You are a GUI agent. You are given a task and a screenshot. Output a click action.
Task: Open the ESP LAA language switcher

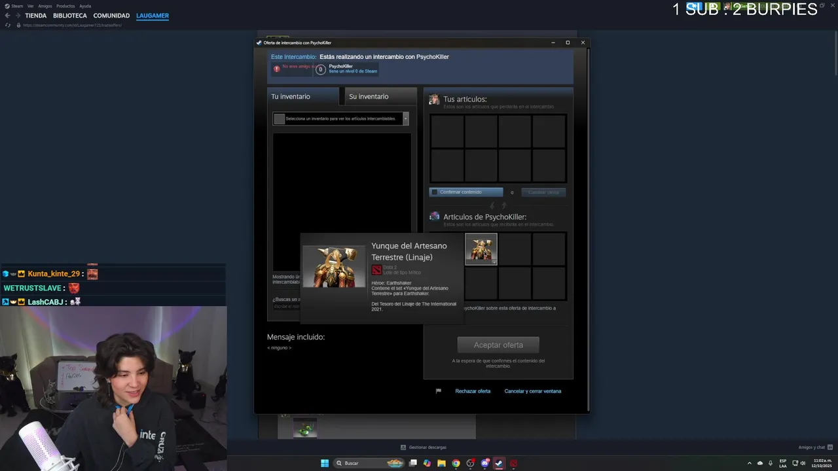[783, 463]
